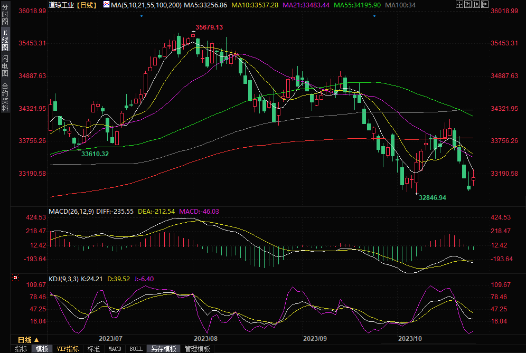Viewport: 526px width, 353px height.
Task: Click the first chart tool icon at top right
Action: 459,5
